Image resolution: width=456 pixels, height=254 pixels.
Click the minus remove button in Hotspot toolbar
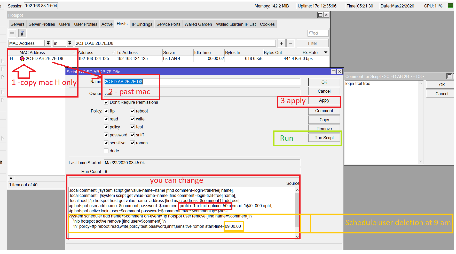pyautogui.click(x=12, y=33)
